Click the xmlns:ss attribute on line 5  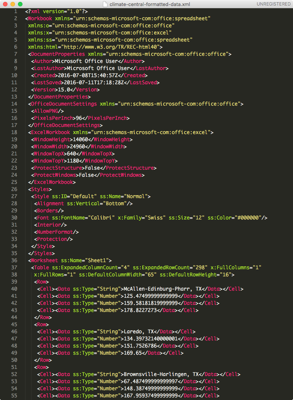[x=40, y=40]
